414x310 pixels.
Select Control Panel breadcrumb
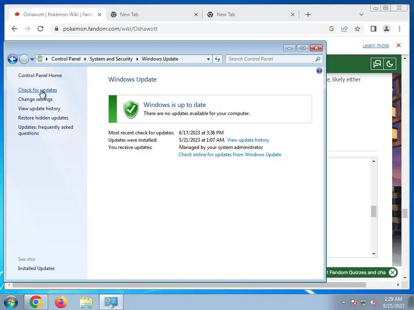pos(66,59)
